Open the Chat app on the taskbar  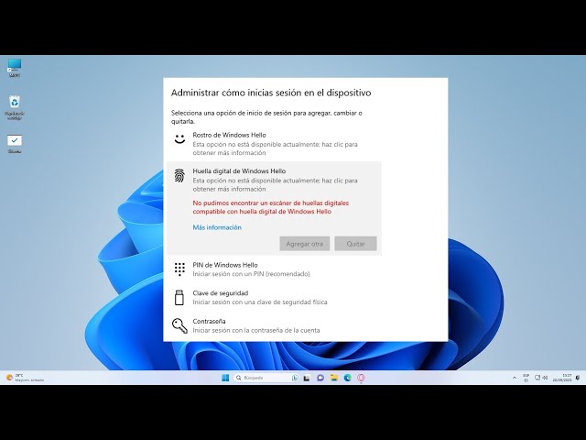point(320,378)
